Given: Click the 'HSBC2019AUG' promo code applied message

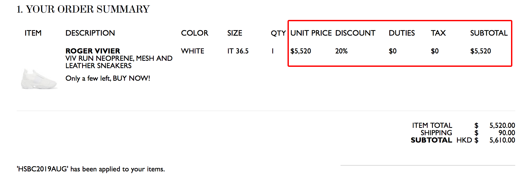Looking at the screenshot, I should click(91, 169).
